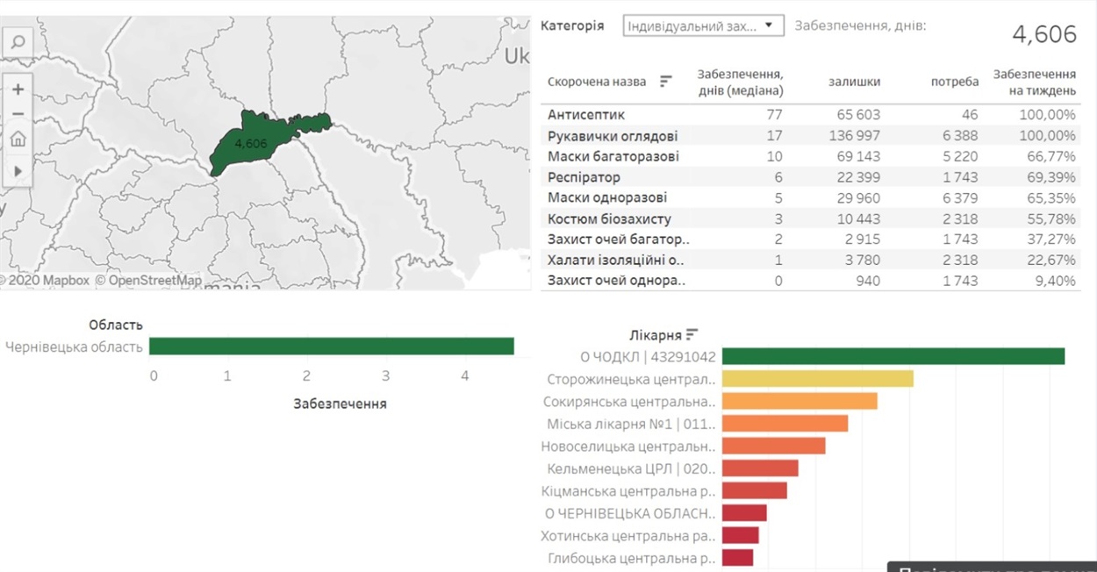The height and width of the screenshot is (572, 1097).
Task: Click the О ЧОДКЛ | 43291042 label
Action: pos(648,357)
